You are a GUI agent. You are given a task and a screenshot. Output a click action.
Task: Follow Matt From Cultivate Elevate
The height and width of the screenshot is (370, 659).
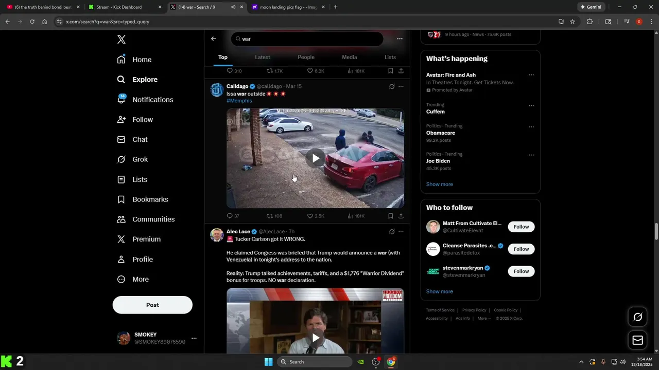521,227
